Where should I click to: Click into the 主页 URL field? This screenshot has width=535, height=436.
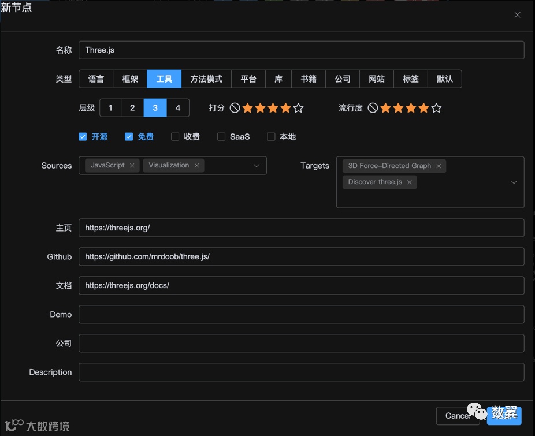301,228
